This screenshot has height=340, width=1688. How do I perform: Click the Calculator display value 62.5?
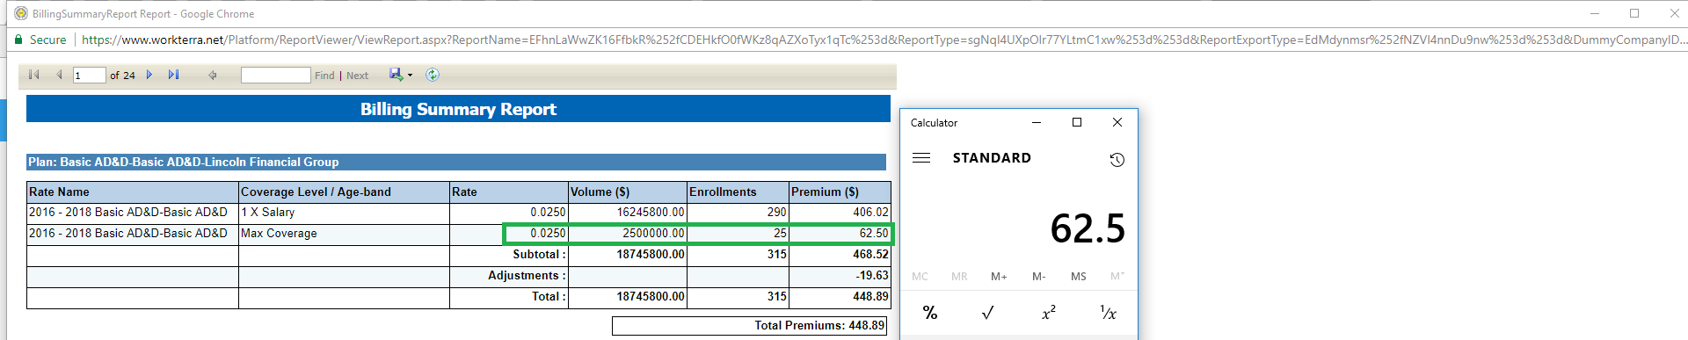pyautogui.click(x=1088, y=228)
